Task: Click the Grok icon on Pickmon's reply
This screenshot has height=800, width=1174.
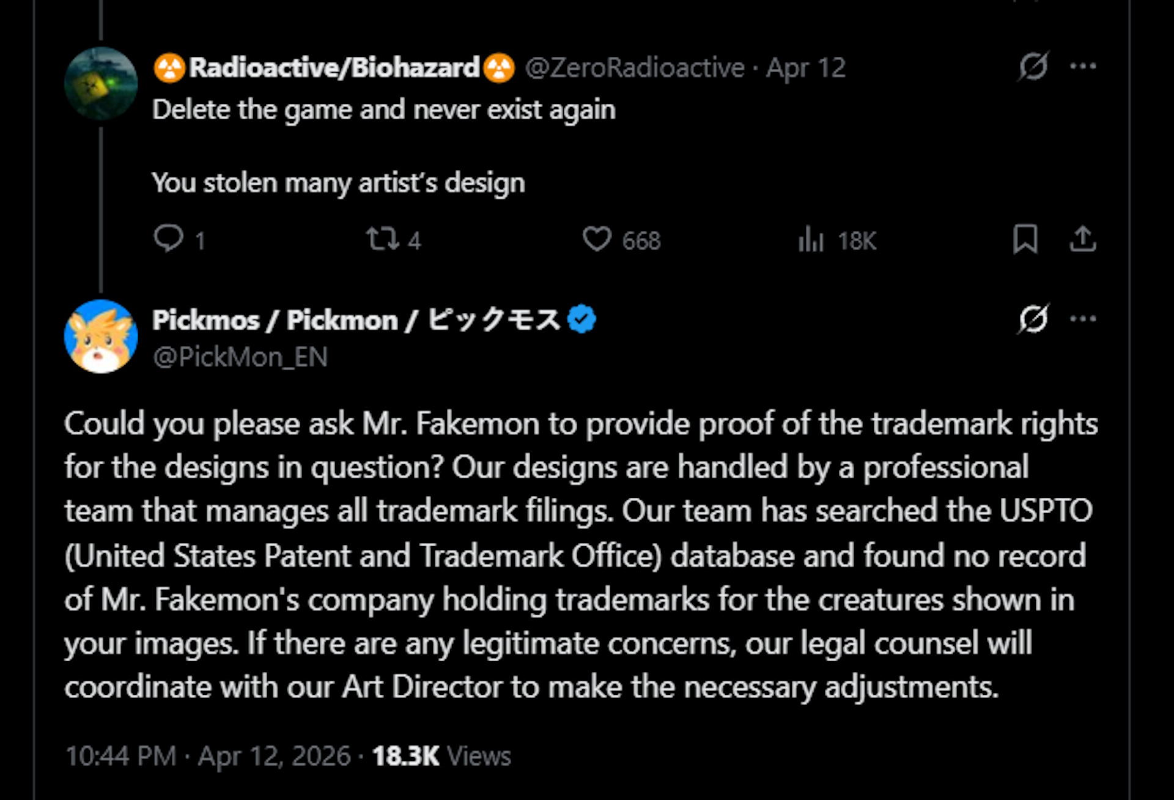Action: pos(1035,318)
